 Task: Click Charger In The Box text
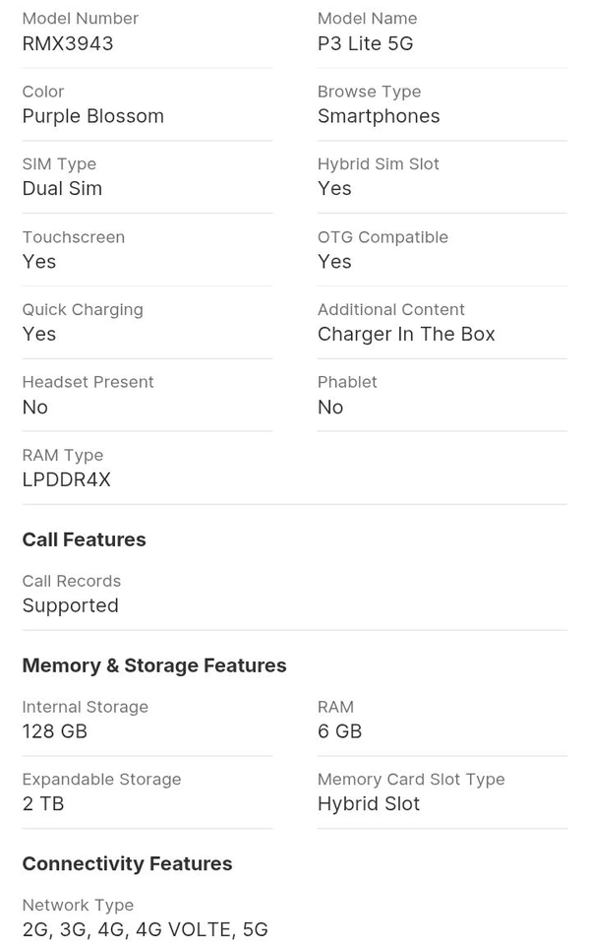[406, 334]
